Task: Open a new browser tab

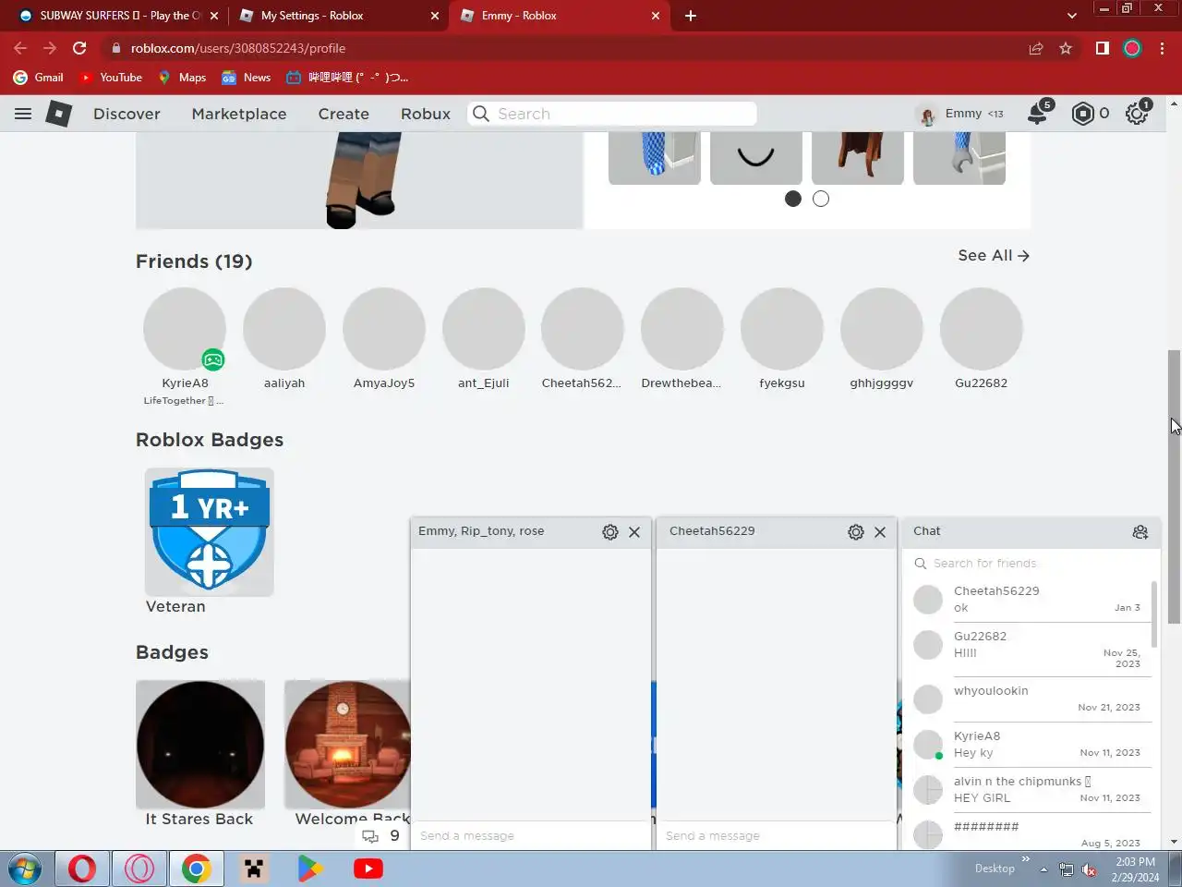Action: point(691,16)
